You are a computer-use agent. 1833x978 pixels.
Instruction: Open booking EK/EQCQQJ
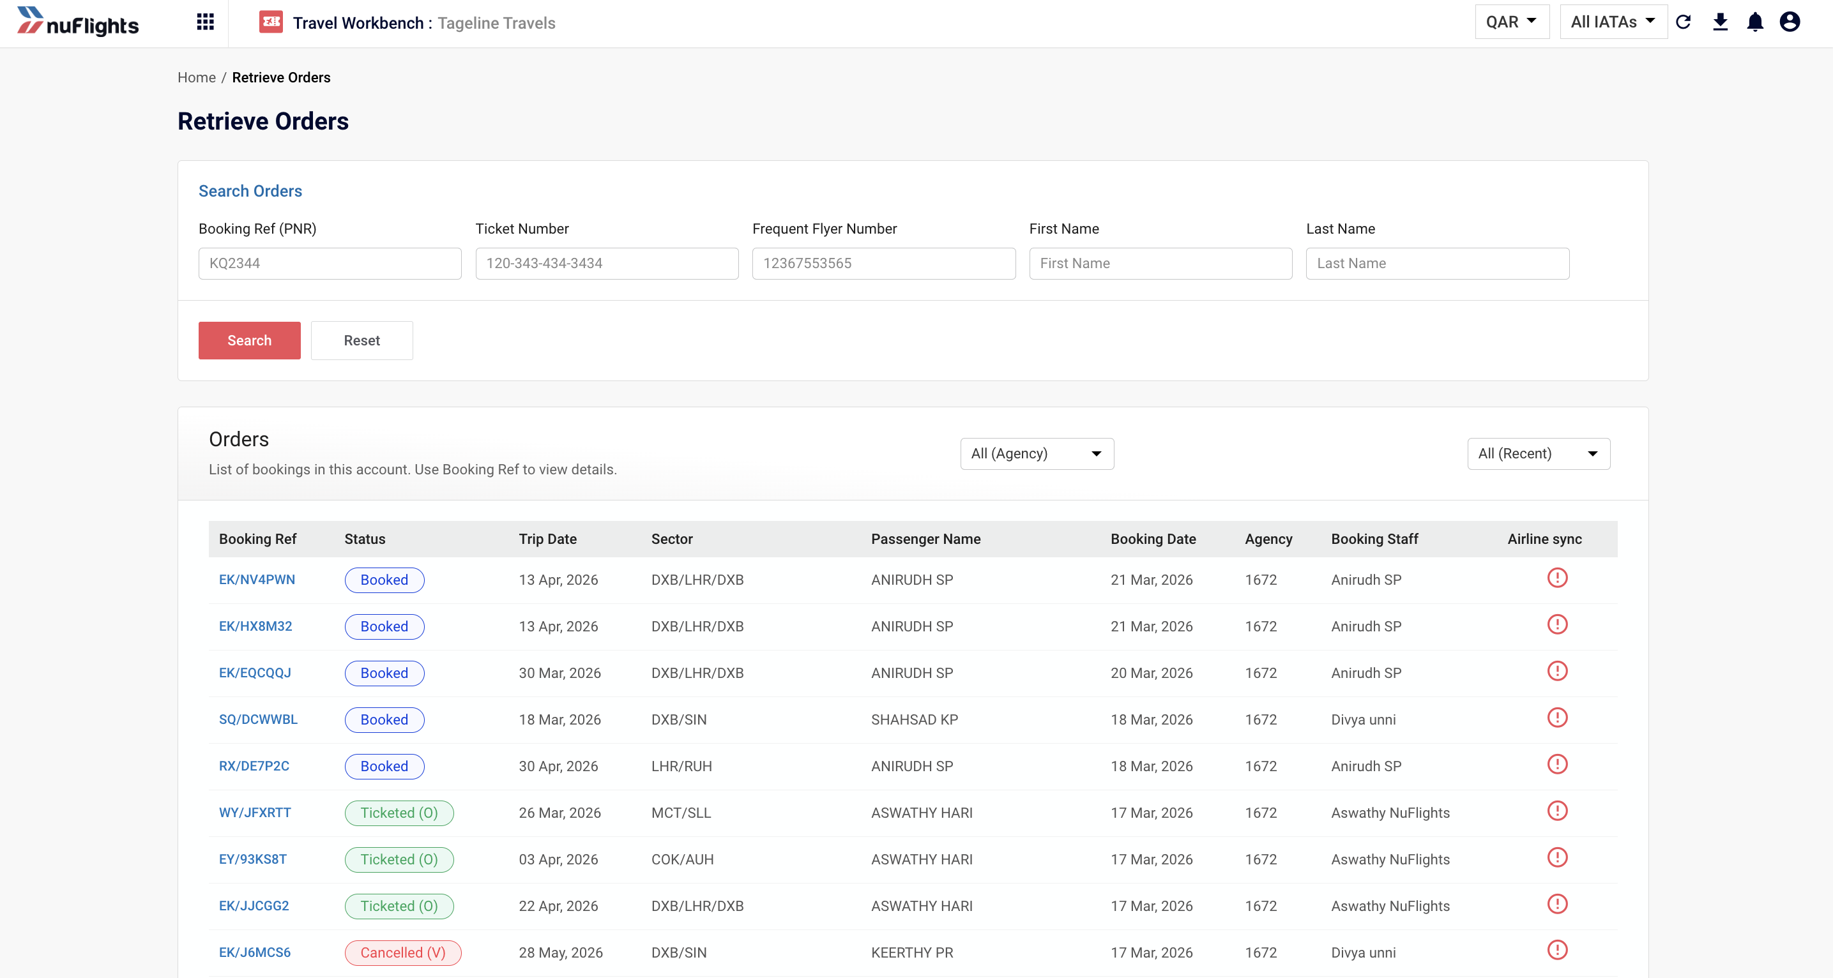255,673
